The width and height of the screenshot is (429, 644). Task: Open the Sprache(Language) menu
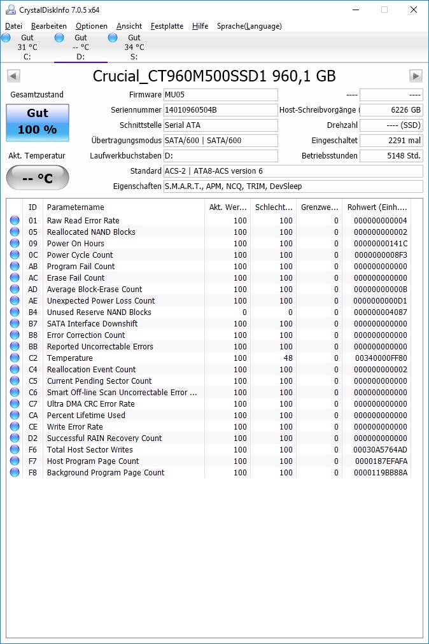coord(250,26)
